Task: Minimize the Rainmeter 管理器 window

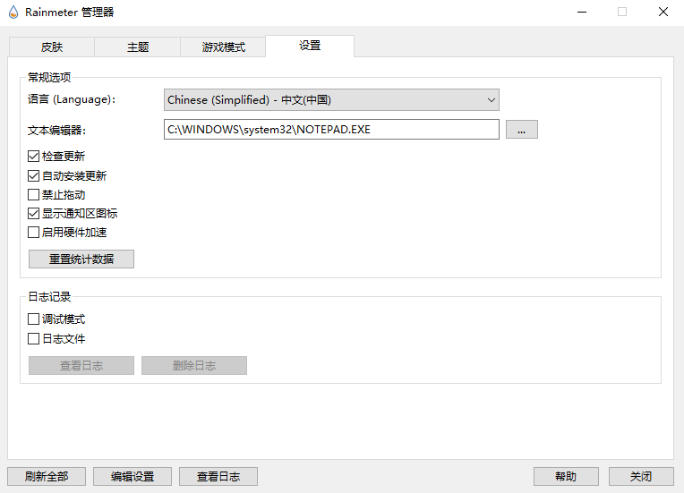Action: 582,13
